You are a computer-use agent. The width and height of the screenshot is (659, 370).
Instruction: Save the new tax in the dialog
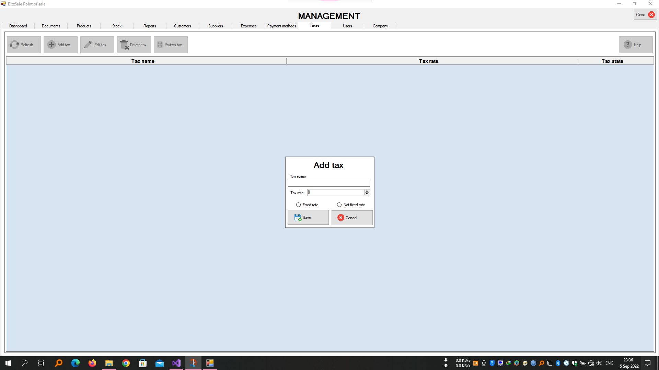pyautogui.click(x=308, y=218)
